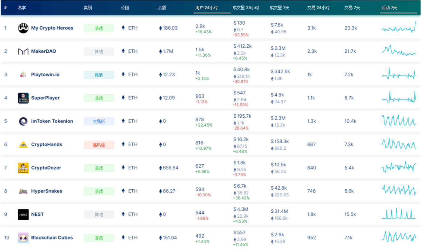
Task: Click the NEST logo icon
Action: 23,215
